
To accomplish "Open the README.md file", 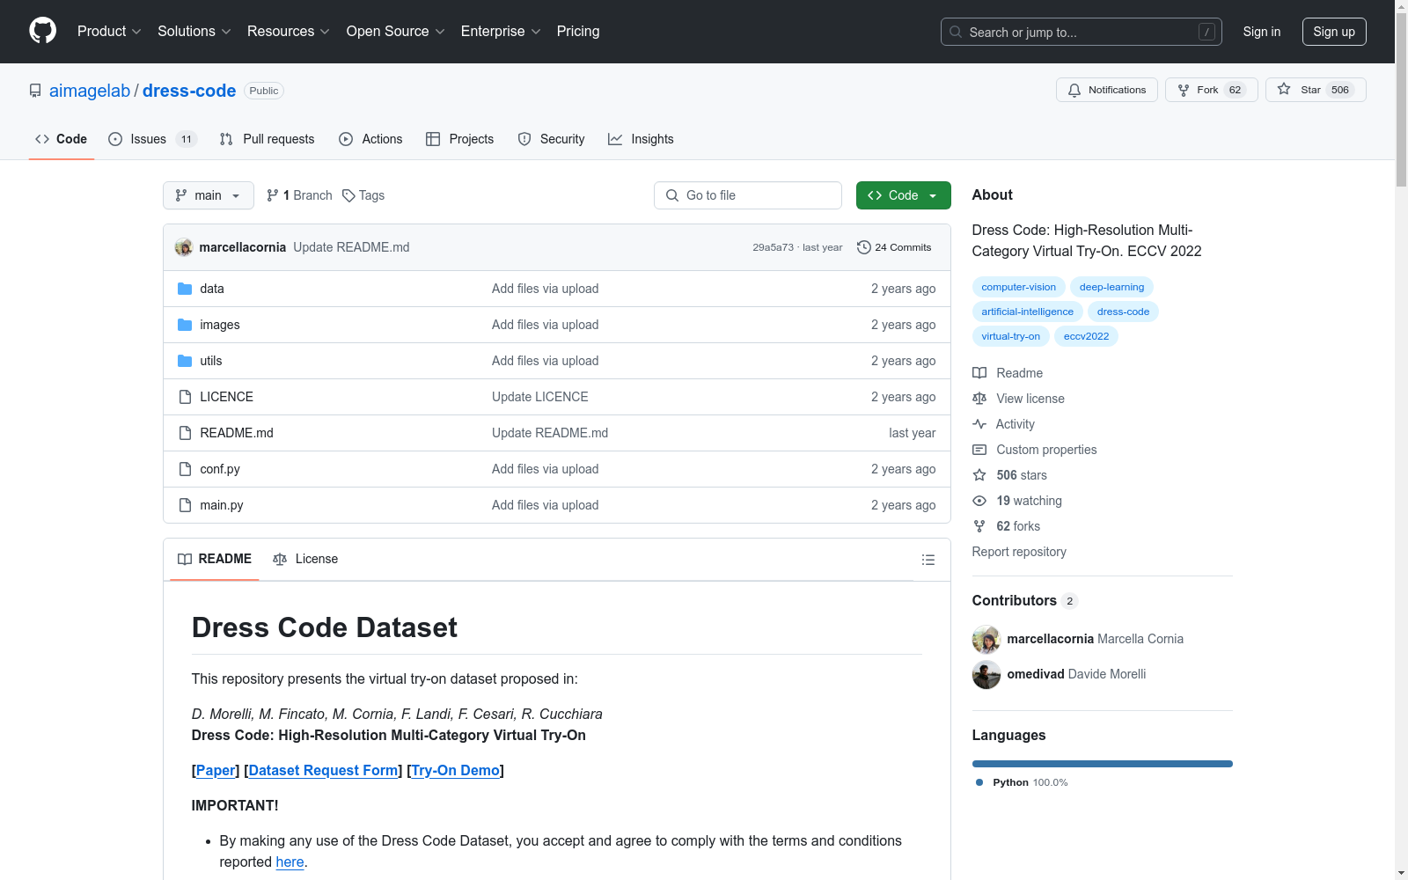I will [236, 433].
